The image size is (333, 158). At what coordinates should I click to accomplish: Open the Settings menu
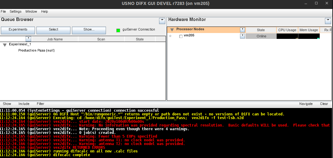click(x=15, y=11)
